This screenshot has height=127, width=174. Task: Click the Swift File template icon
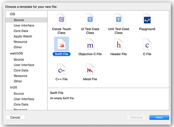click(61, 44)
